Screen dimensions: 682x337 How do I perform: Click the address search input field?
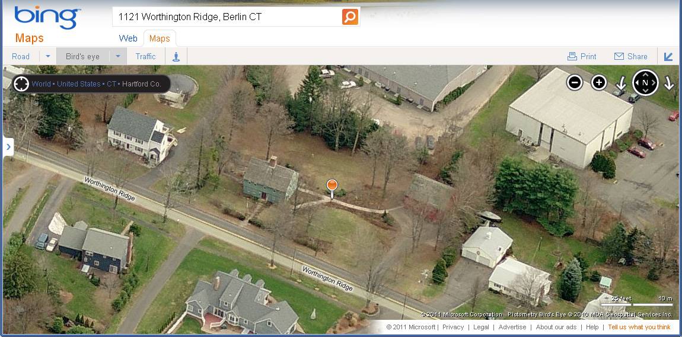pyautogui.click(x=228, y=17)
